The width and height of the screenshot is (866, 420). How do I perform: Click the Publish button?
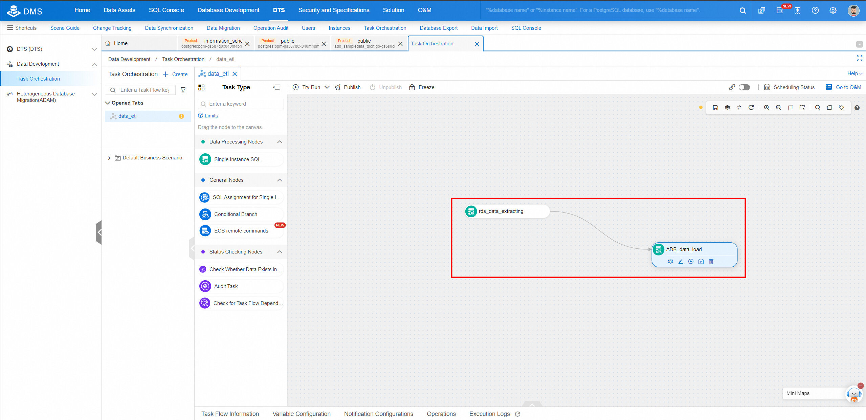(x=348, y=87)
